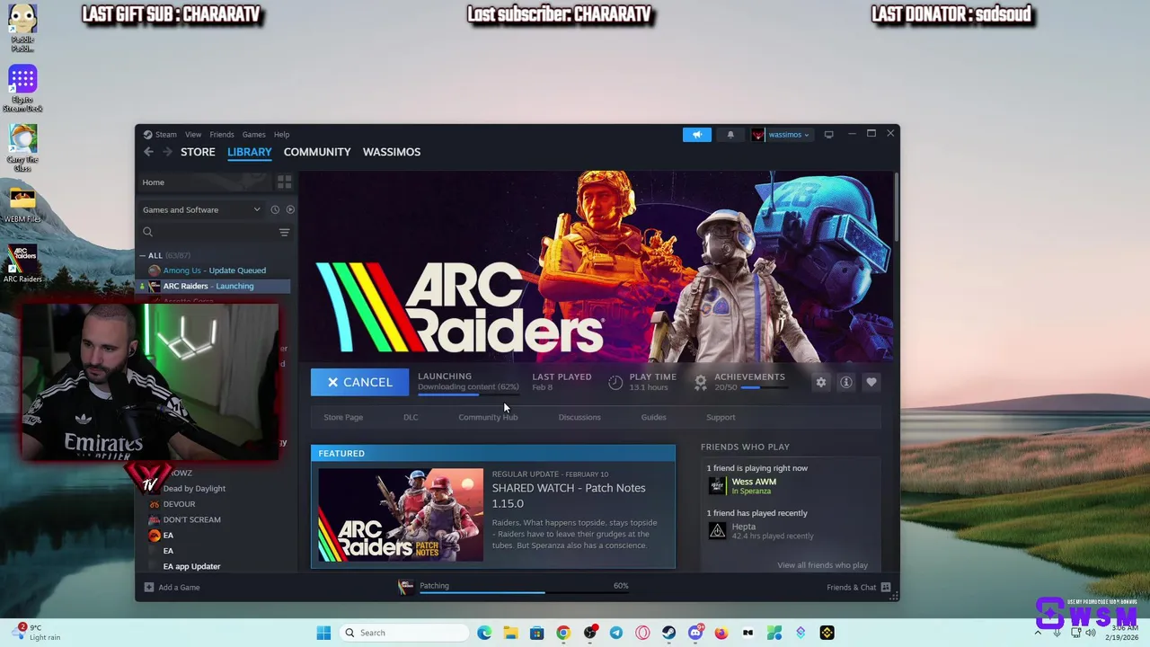Select EA app Updater in library

click(x=191, y=566)
